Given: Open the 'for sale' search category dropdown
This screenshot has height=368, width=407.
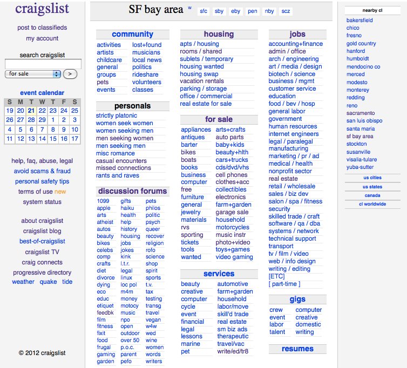Looking at the screenshot, I should pos(33,74).
